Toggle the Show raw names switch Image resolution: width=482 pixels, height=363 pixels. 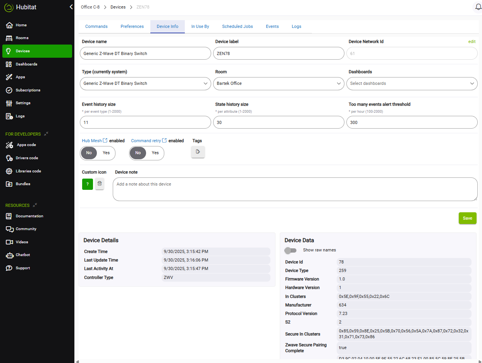291,250
